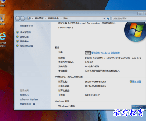Open the recent pages dropdown beside Forward
The image size is (146, 121).
point(26,19)
